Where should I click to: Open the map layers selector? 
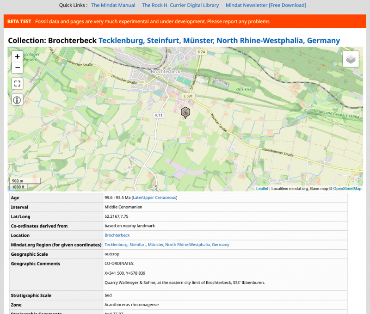tap(351, 59)
